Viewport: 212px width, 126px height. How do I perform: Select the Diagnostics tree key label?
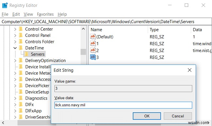[37, 98]
